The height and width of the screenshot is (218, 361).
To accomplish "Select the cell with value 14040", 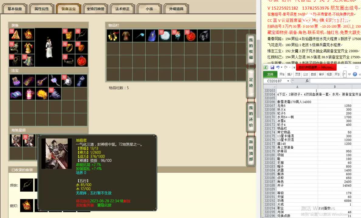I will pyautogui.click(x=335, y=185).
